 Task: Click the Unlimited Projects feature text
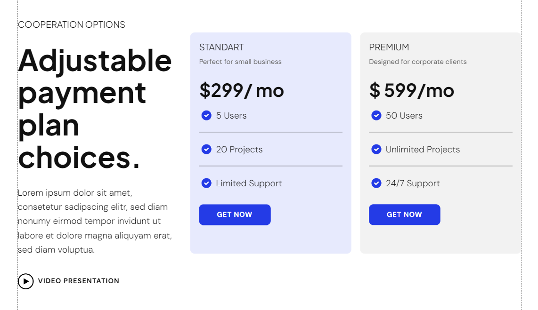(423, 150)
